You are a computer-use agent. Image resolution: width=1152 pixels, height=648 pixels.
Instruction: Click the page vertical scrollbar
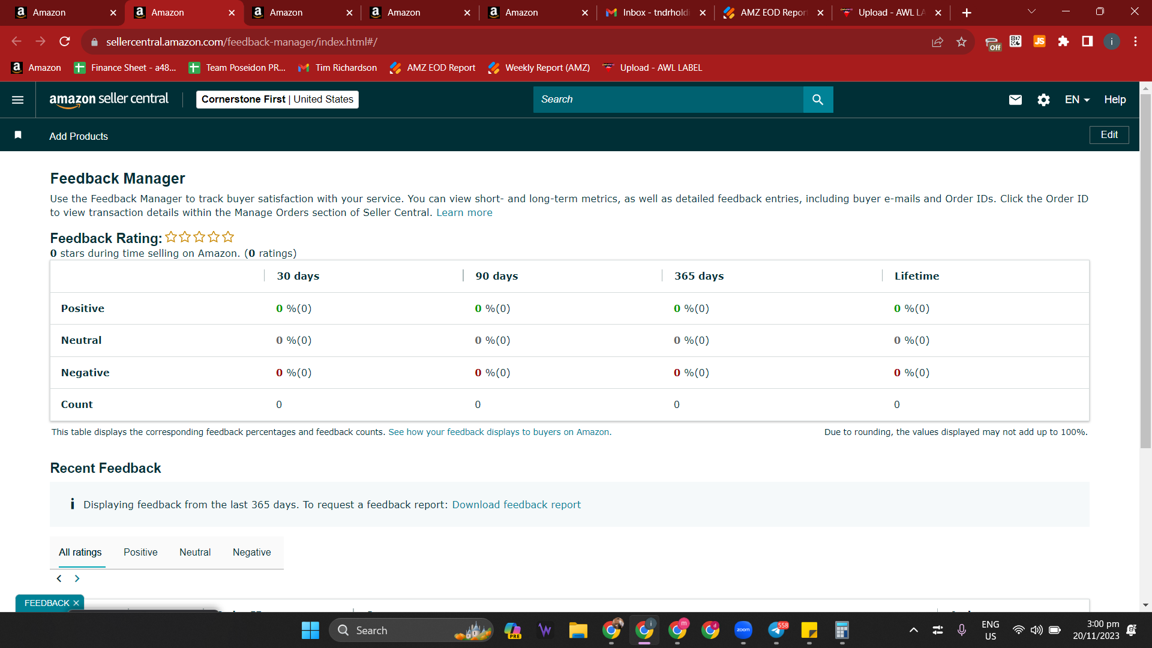[1145, 271]
